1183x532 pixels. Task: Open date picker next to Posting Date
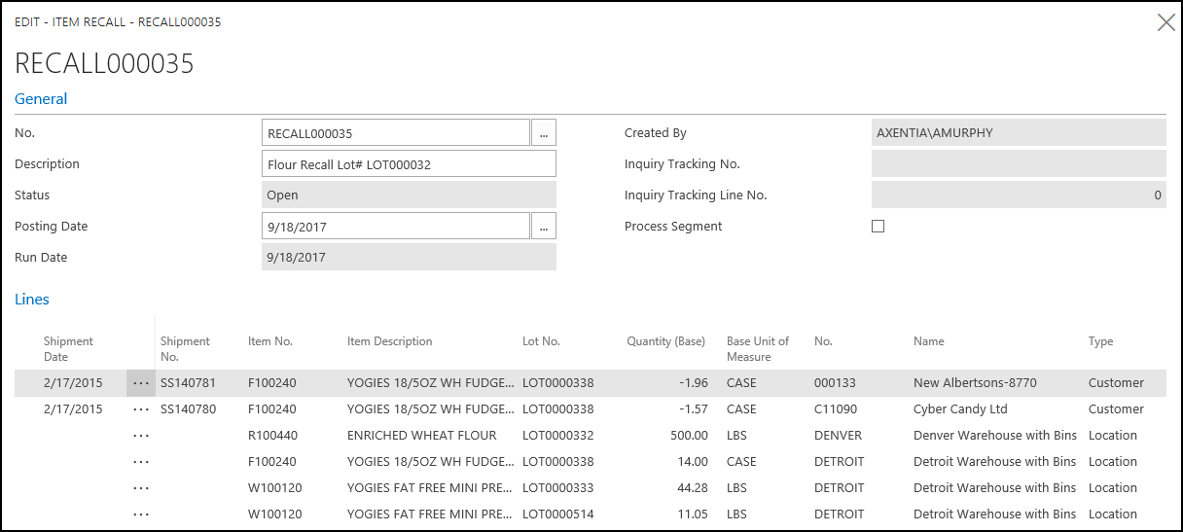pos(543,227)
